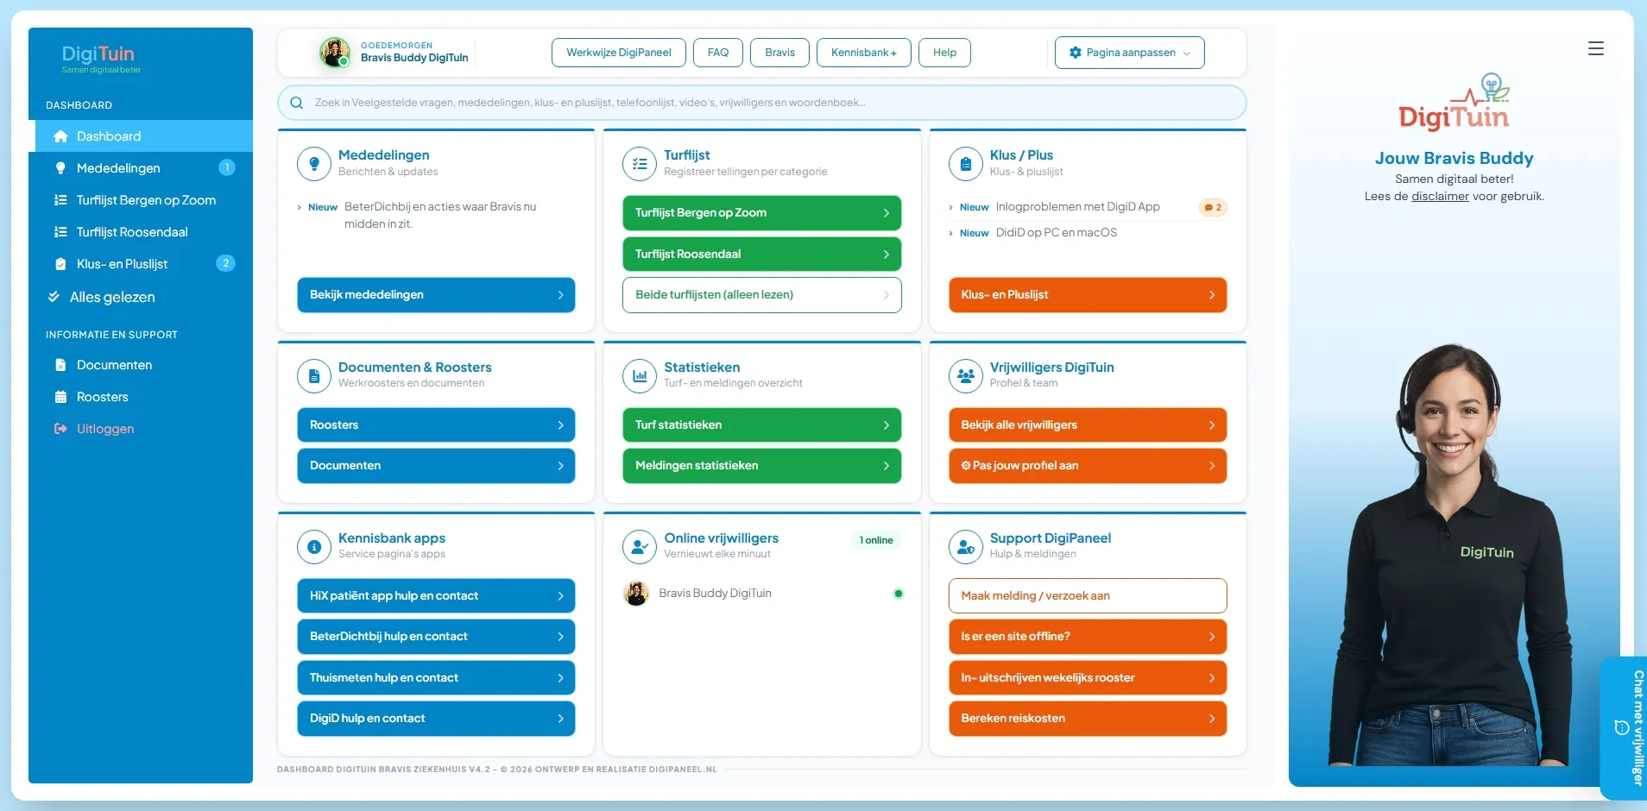Open the hamburger menu icon
Image resolution: width=1647 pixels, height=811 pixels.
[x=1595, y=49]
